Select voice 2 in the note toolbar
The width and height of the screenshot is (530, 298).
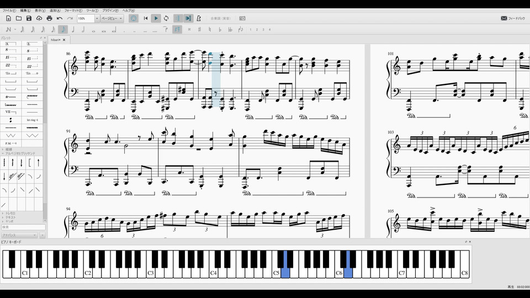click(x=257, y=29)
